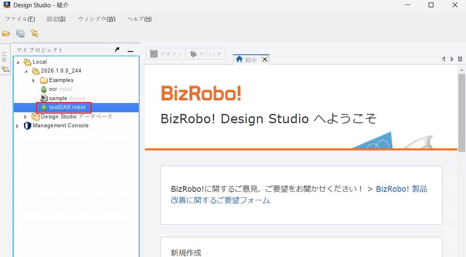Open the BizRobo! 製品改善に関するご要望フォーム link

(x=299, y=195)
